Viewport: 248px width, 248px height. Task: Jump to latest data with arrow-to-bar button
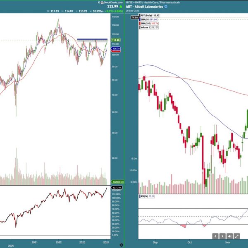[229, 236]
